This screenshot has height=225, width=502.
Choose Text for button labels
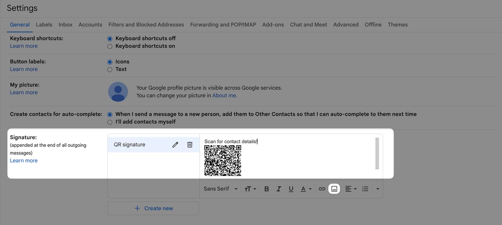coord(110,70)
